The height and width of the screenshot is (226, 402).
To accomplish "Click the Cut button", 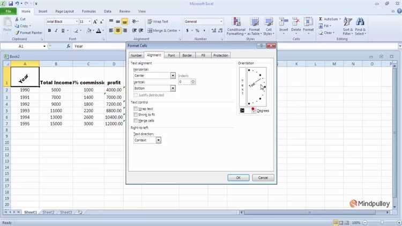I will tap(20, 19).
